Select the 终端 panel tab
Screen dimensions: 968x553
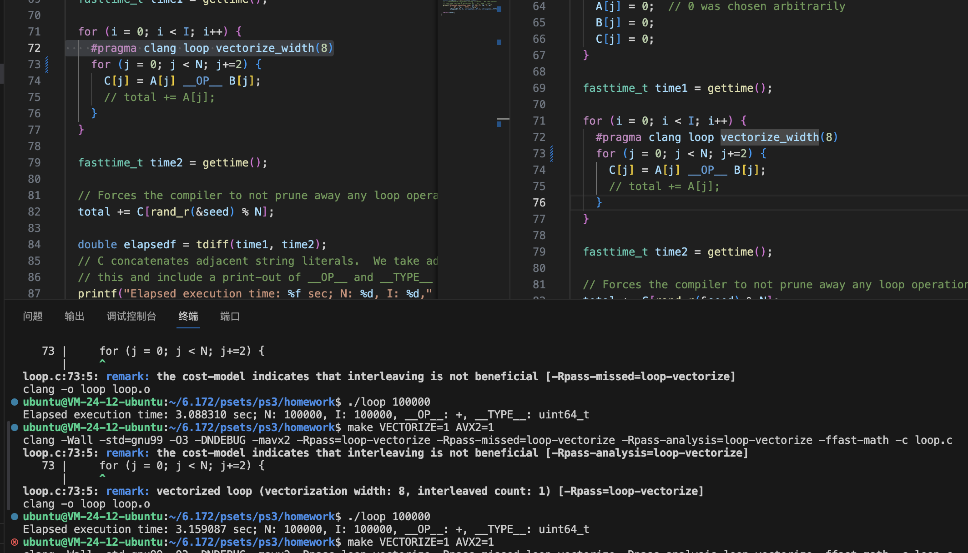pyautogui.click(x=188, y=316)
